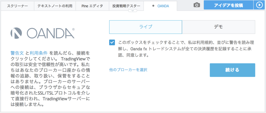The image size is (266, 113).
Task: Take a snapshot with the camera icon
Action: click(197, 5)
